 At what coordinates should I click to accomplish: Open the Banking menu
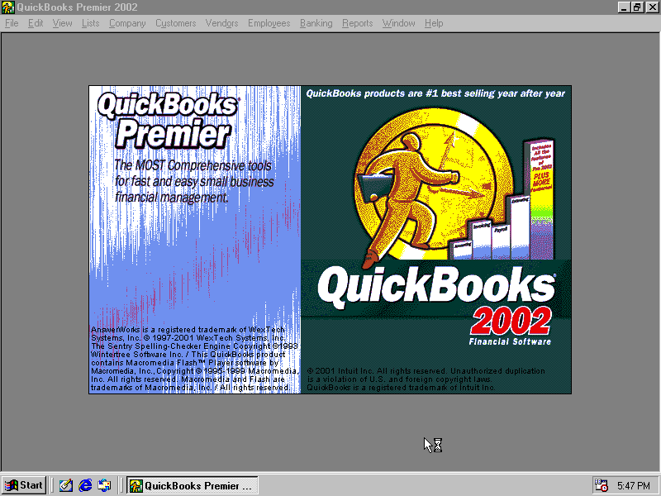click(x=316, y=23)
